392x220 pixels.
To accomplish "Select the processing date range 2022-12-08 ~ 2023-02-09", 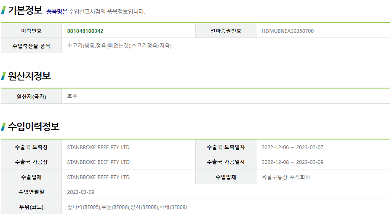I will pyautogui.click(x=292, y=162).
